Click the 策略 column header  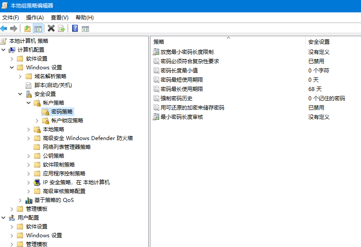pos(159,42)
